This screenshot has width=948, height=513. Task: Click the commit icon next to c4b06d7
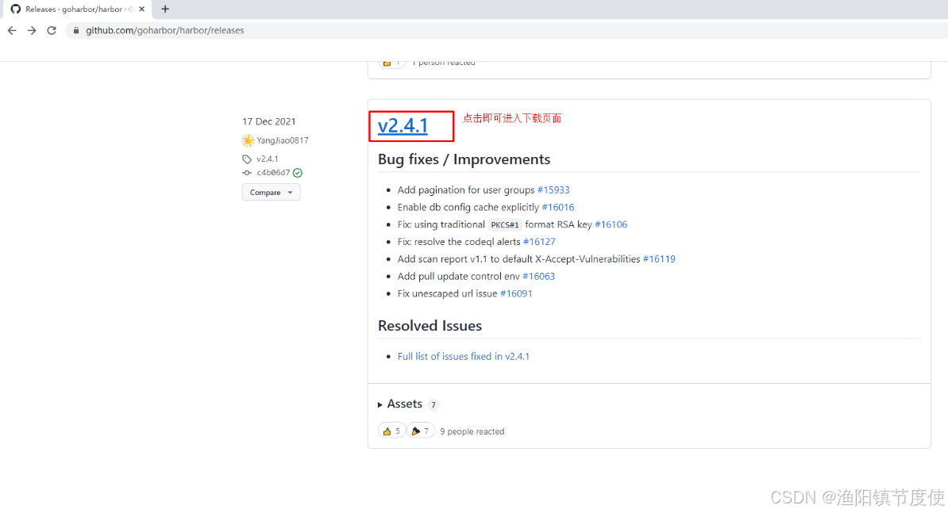point(247,173)
